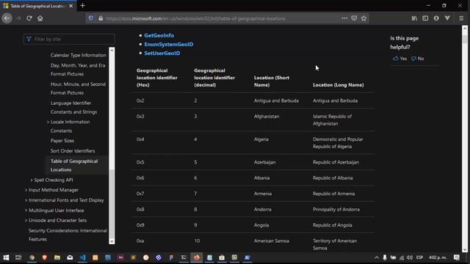Image resolution: width=470 pixels, height=264 pixels.
Task: Reload the page with the refresh icon
Action: click(x=29, y=18)
